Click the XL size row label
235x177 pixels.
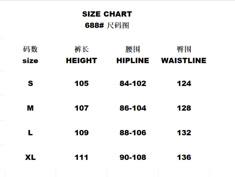[30, 157]
